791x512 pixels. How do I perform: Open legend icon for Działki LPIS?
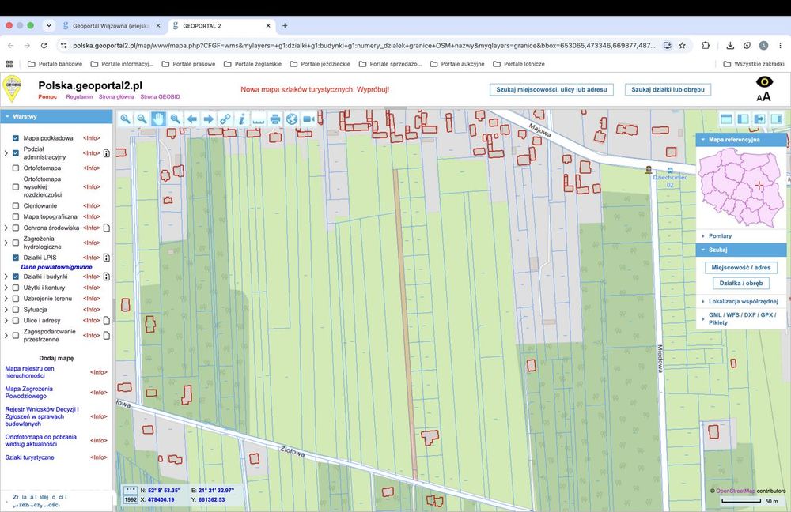(107, 258)
